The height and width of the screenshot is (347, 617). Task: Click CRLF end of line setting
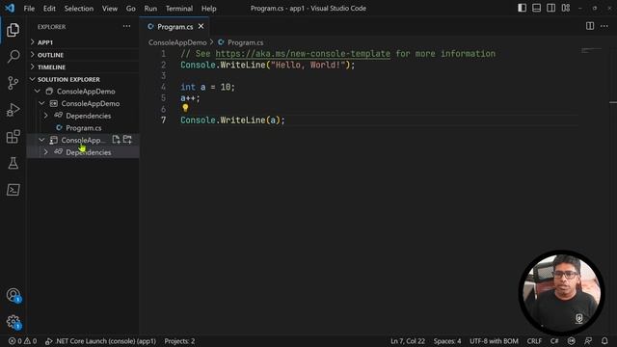[534, 341]
